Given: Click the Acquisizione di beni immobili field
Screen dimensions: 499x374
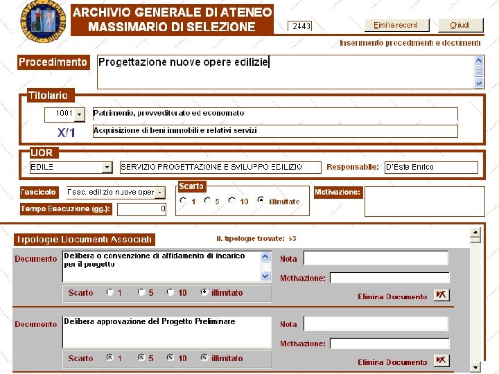Looking at the screenshot, I should [x=275, y=131].
